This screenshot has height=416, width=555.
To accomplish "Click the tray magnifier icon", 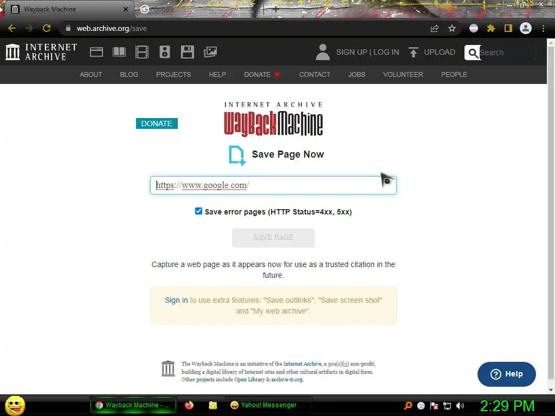I will [x=408, y=406].
